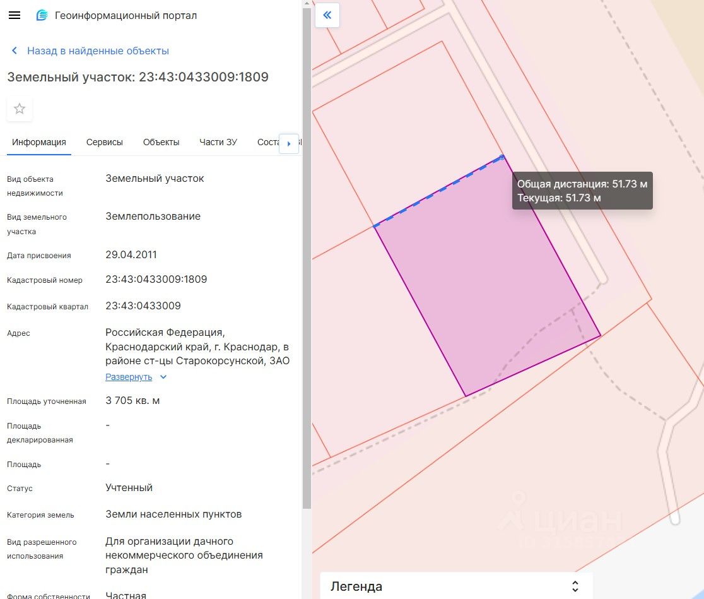Click the value Землепользование

pyautogui.click(x=153, y=216)
